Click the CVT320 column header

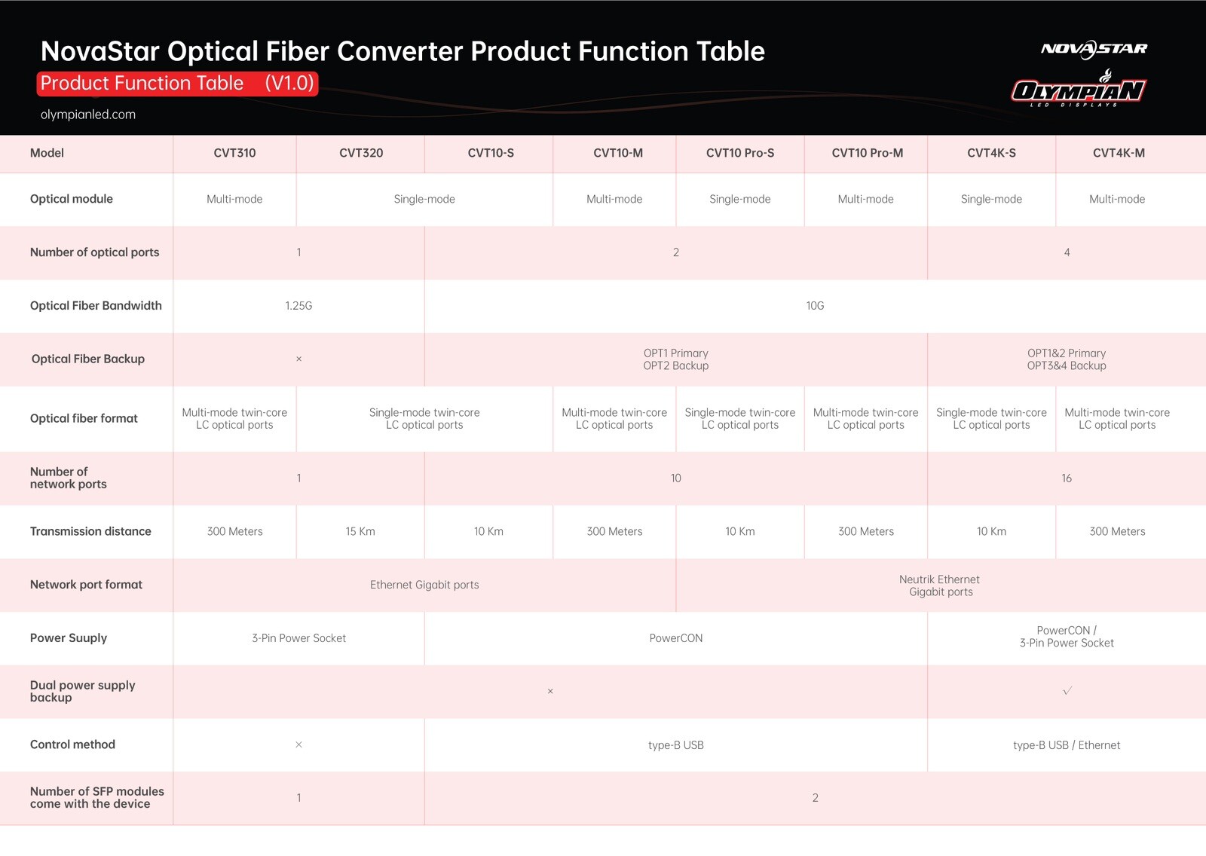pyautogui.click(x=361, y=153)
